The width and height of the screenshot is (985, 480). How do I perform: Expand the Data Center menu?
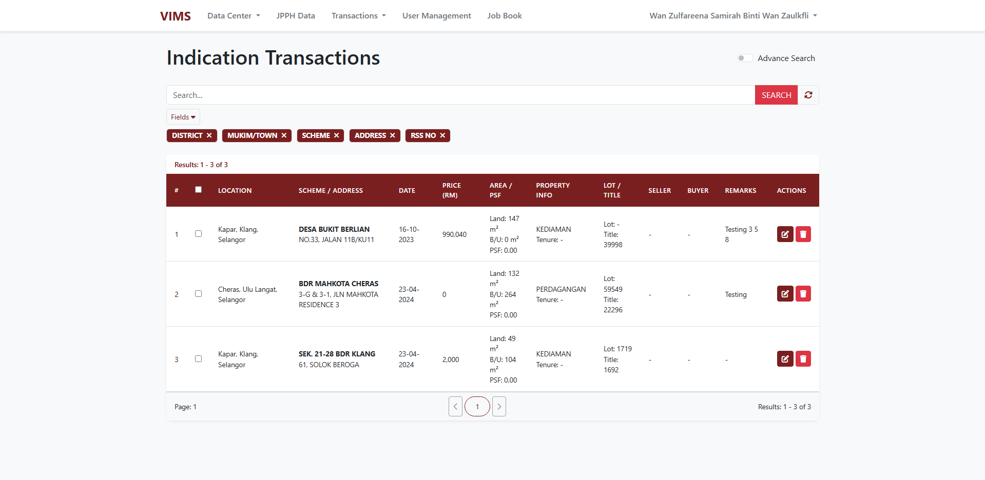coord(234,16)
